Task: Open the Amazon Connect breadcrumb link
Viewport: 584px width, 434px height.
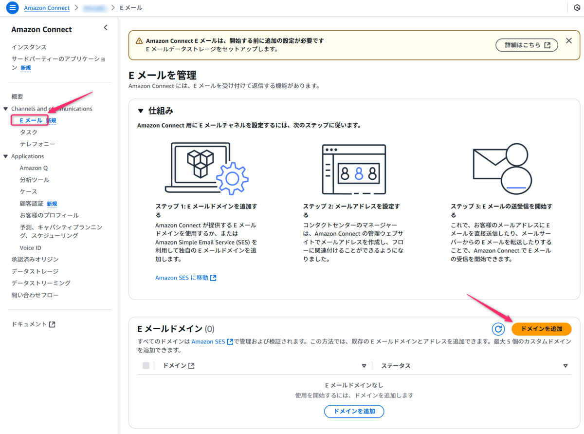Action: [x=47, y=8]
